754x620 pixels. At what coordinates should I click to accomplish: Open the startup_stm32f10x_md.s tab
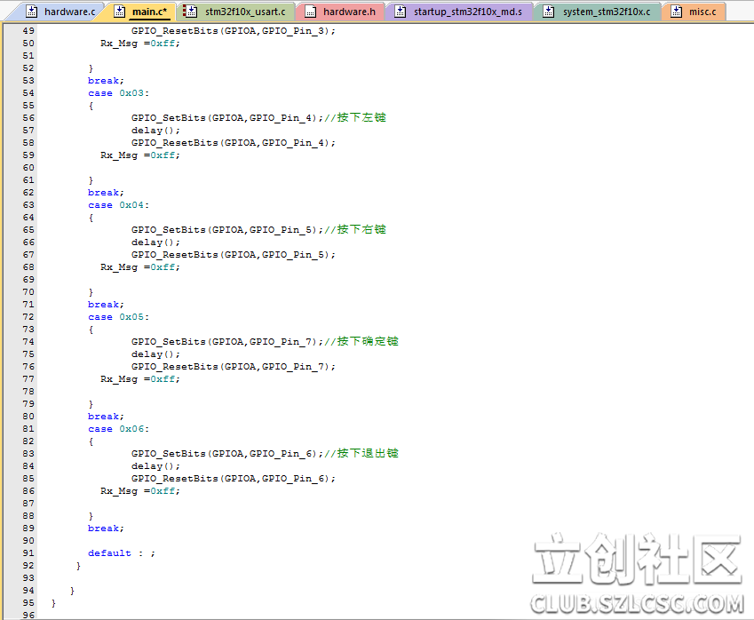coord(459,12)
